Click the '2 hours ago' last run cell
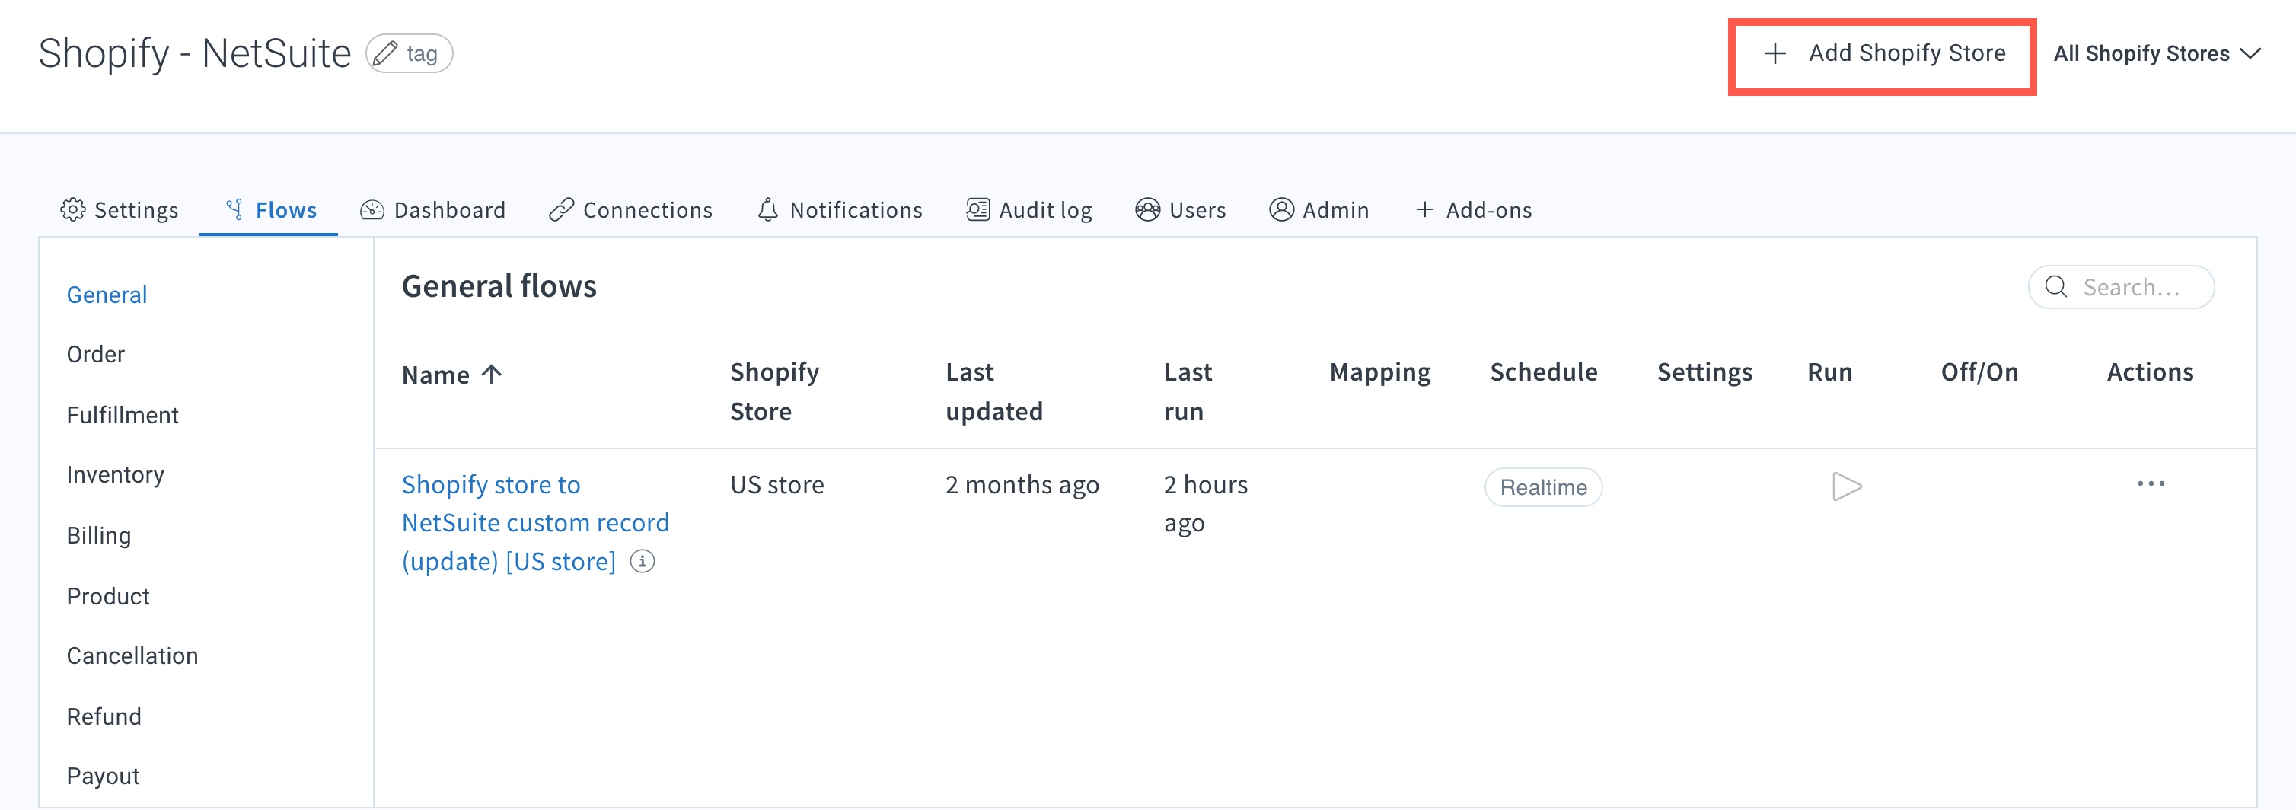The width and height of the screenshot is (2296, 810). pos(1205,503)
